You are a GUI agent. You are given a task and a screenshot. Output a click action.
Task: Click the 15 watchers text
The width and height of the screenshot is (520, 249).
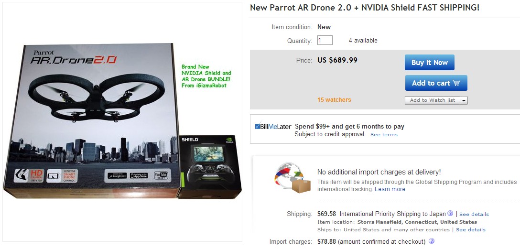(334, 100)
